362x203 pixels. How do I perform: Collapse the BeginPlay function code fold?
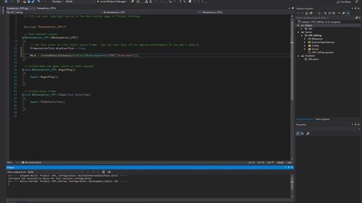[23, 70]
